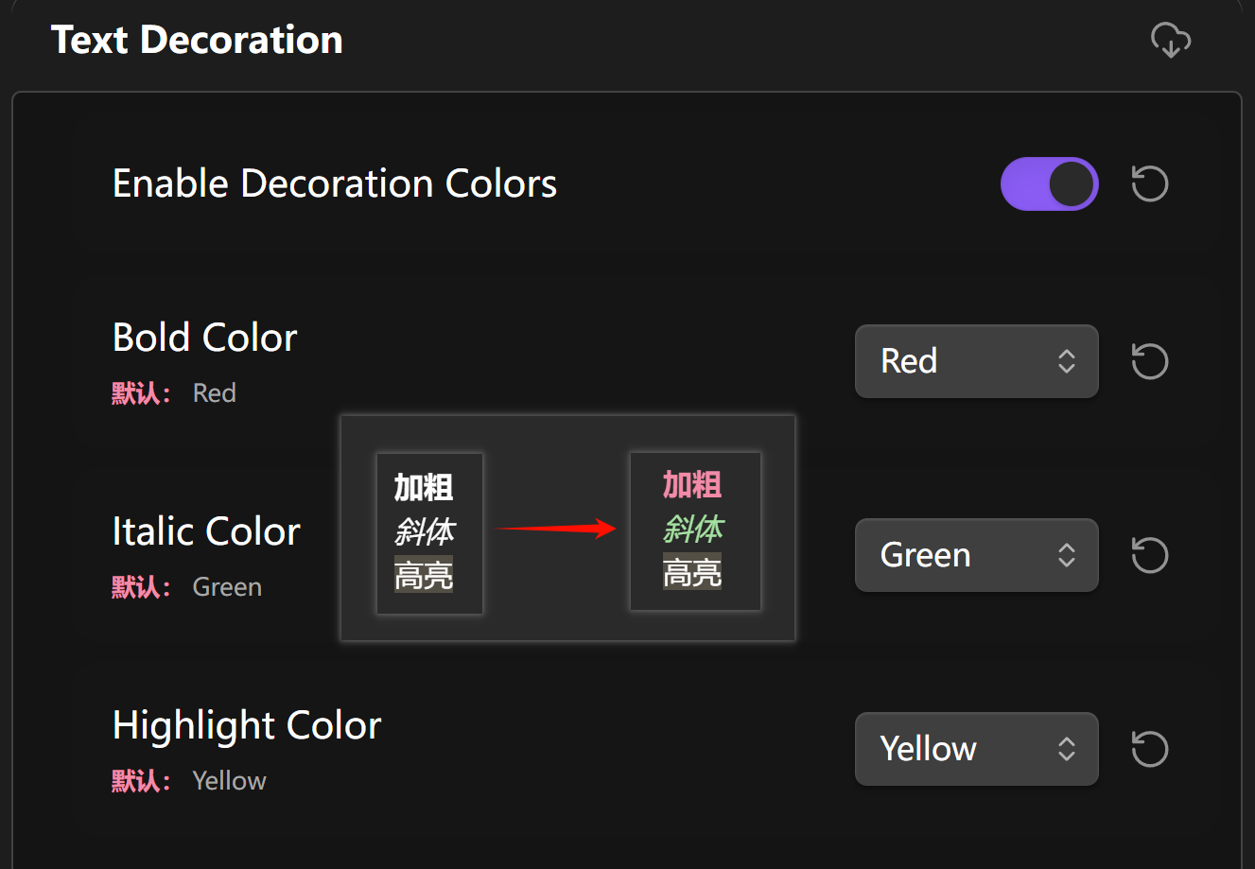Click the Highlight Color setting title
The height and width of the screenshot is (869, 1255).
click(x=246, y=725)
